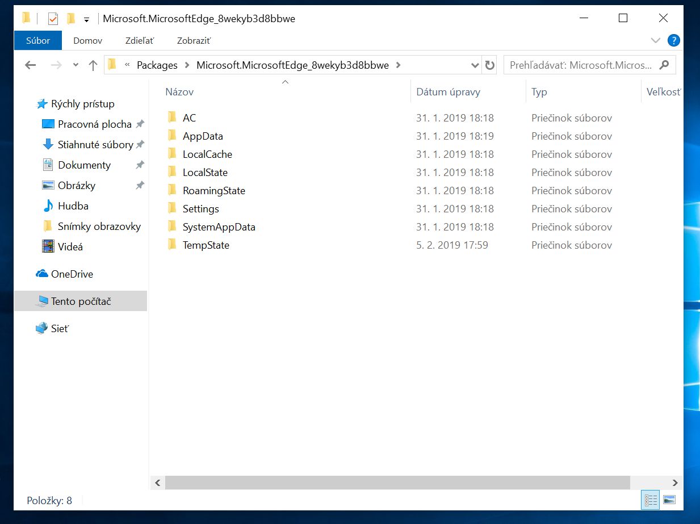Click the LocalCache folder icon
700x524 pixels.
pyautogui.click(x=173, y=154)
